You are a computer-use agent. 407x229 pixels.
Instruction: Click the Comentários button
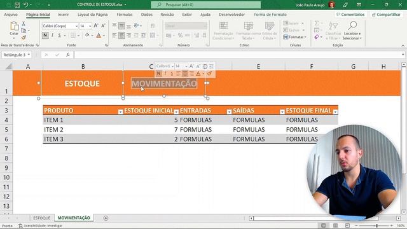(x=350, y=15)
